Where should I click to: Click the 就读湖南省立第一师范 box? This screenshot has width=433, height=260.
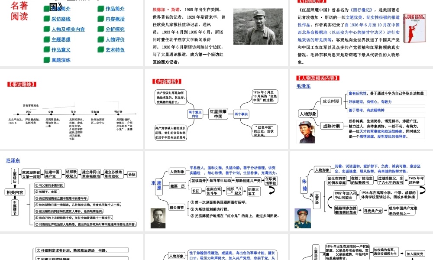coord(31,174)
